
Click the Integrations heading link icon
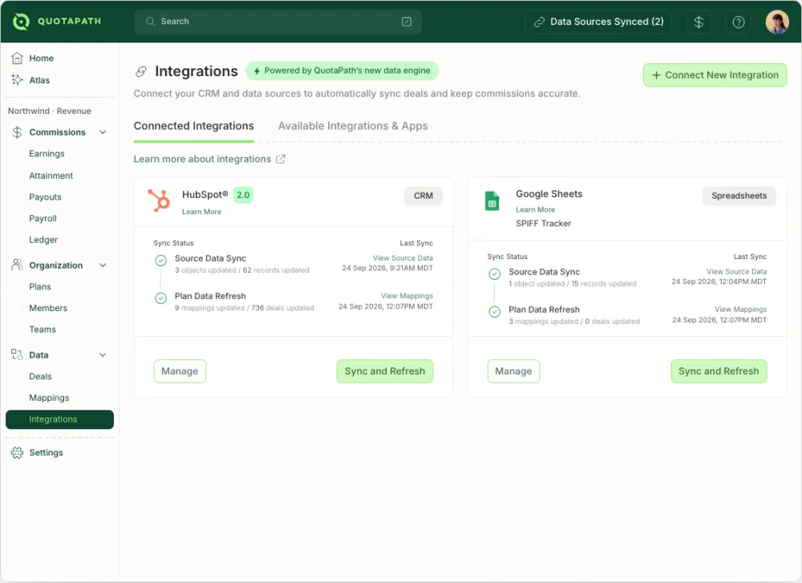(141, 71)
